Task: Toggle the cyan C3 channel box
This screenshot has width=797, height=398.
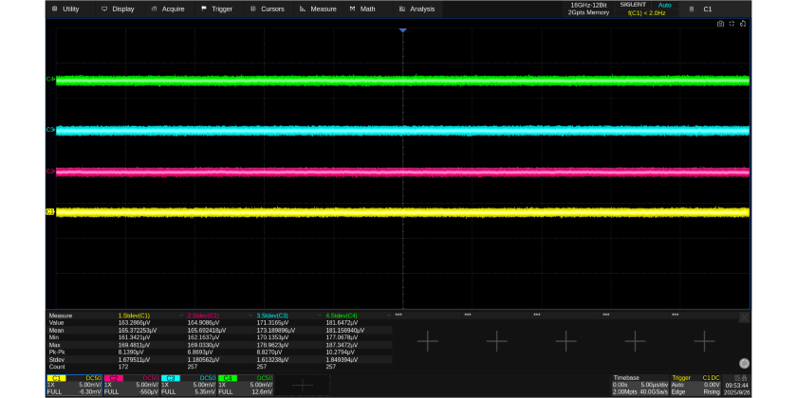Action: coord(188,385)
